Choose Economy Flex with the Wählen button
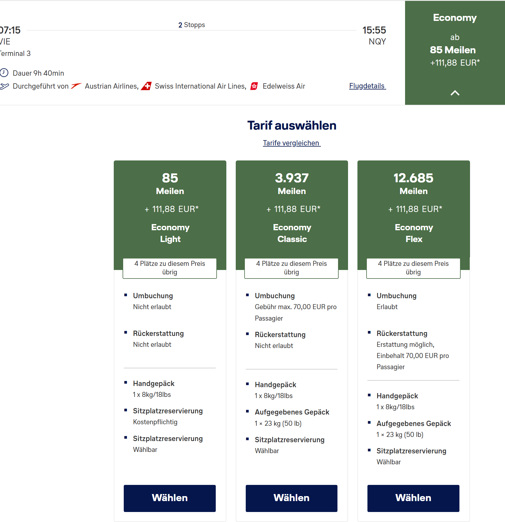 413,498
